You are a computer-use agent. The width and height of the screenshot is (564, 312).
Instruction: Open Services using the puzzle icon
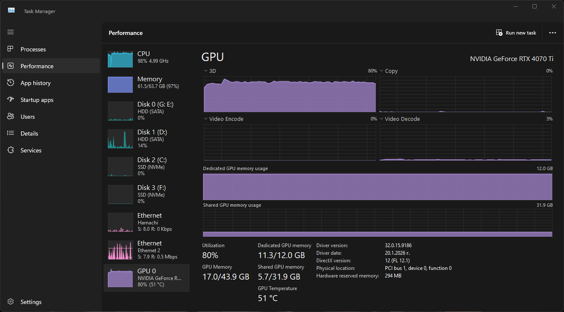[11, 150]
